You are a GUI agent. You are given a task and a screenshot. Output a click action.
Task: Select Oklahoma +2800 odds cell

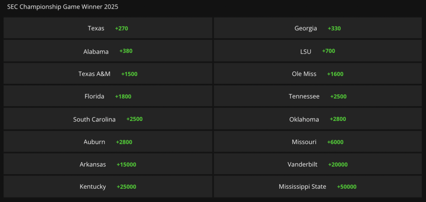[317, 118]
